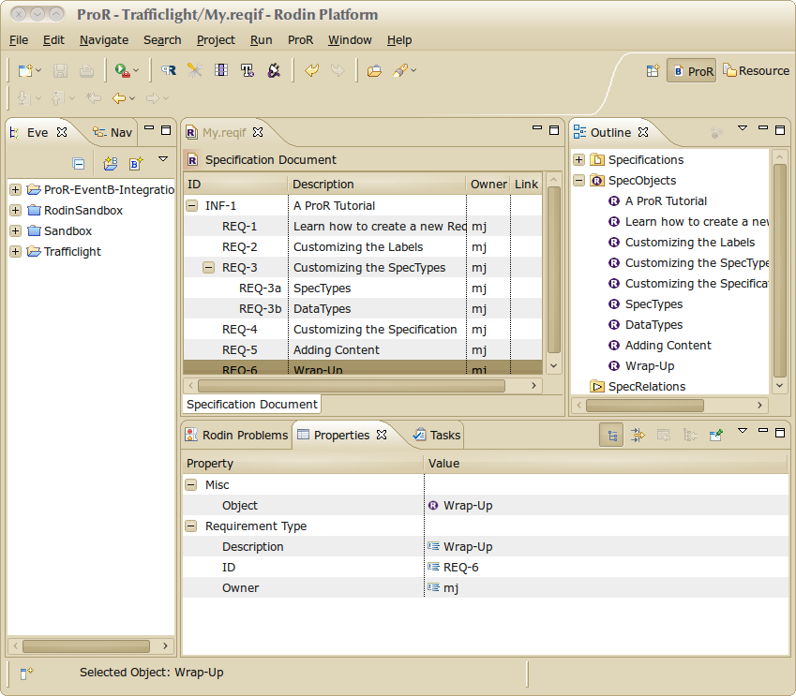The height and width of the screenshot is (696, 796).
Task: Open the Run tools dropdown arrow
Action: [x=136, y=70]
